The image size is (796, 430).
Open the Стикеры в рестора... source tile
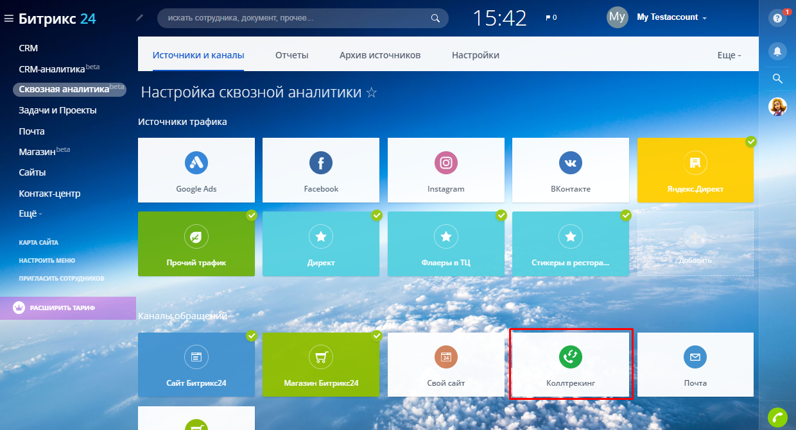[x=570, y=244]
